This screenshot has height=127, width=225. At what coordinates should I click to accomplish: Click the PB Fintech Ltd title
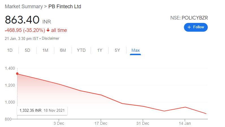tap(65, 7)
